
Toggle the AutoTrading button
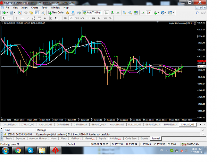[92, 13]
